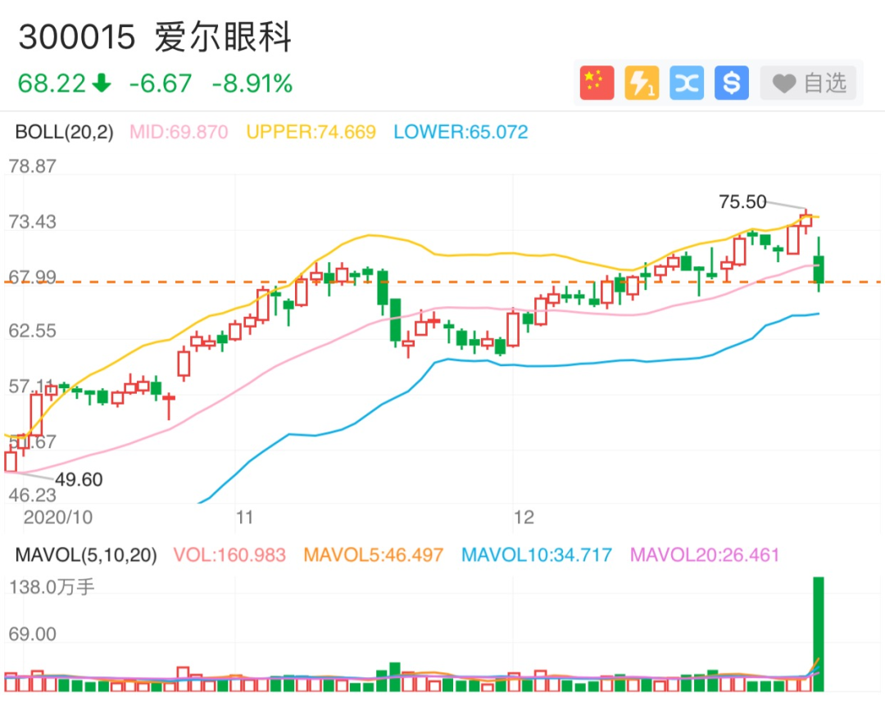This screenshot has height=705, width=885.
Task: Add stock to 自选 watchlist
Action: [808, 83]
